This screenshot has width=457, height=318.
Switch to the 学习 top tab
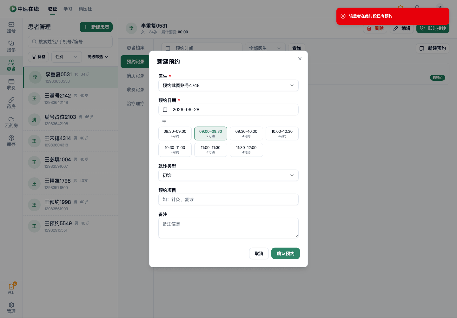coord(68,9)
